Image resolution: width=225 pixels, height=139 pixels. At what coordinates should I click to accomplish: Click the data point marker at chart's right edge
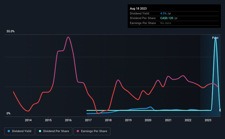[x=220, y=110]
